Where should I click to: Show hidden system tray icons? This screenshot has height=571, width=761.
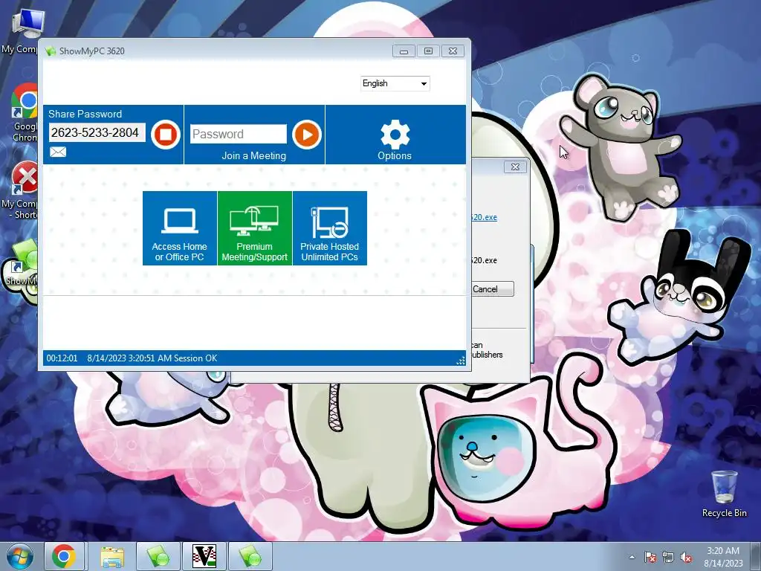632,557
